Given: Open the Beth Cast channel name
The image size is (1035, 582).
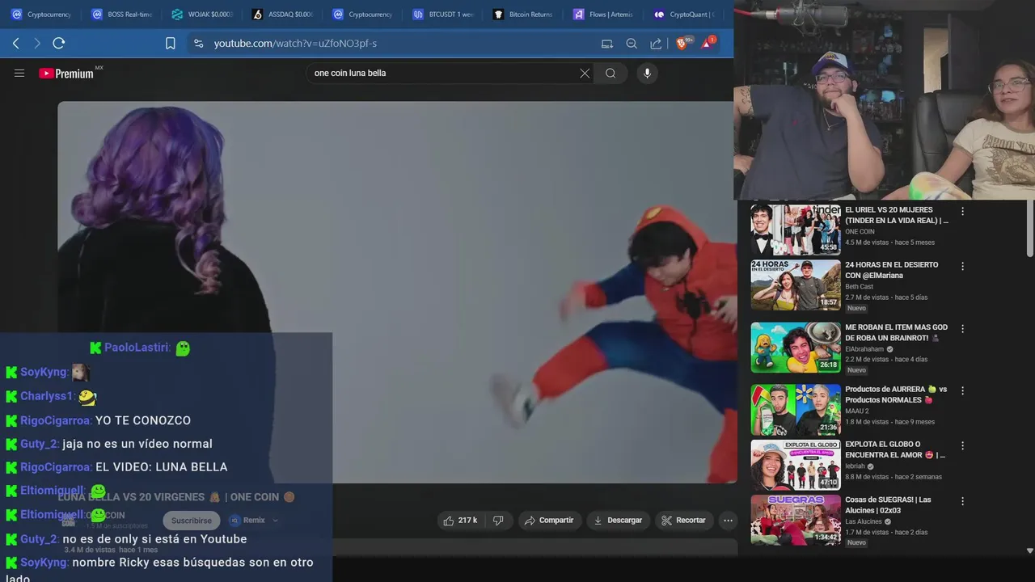Looking at the screenshot, I should point(859,286).
